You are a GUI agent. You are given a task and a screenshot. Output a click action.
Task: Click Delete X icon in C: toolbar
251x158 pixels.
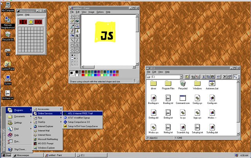pyautogui.click(x=225, y=77)
